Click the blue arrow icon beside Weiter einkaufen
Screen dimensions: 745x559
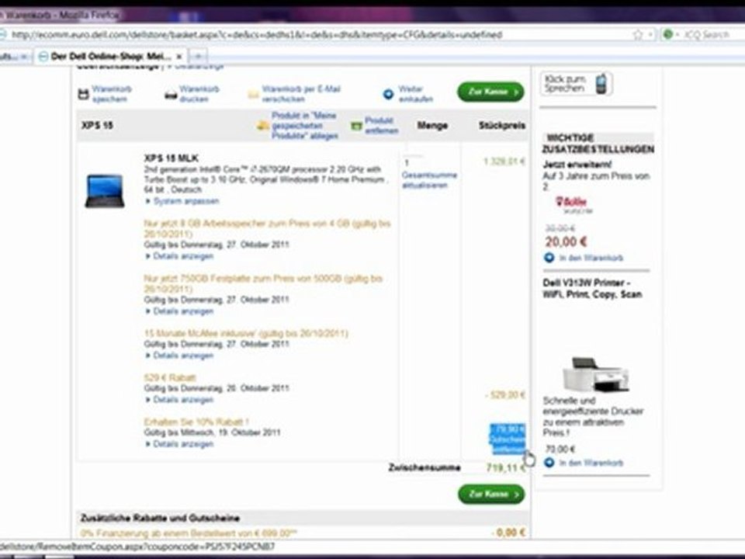(388, 94)
